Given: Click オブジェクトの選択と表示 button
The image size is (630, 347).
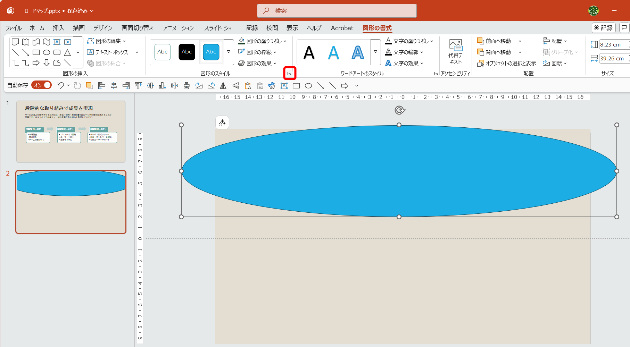Looking at the screenshot, I should click(507, 63).
